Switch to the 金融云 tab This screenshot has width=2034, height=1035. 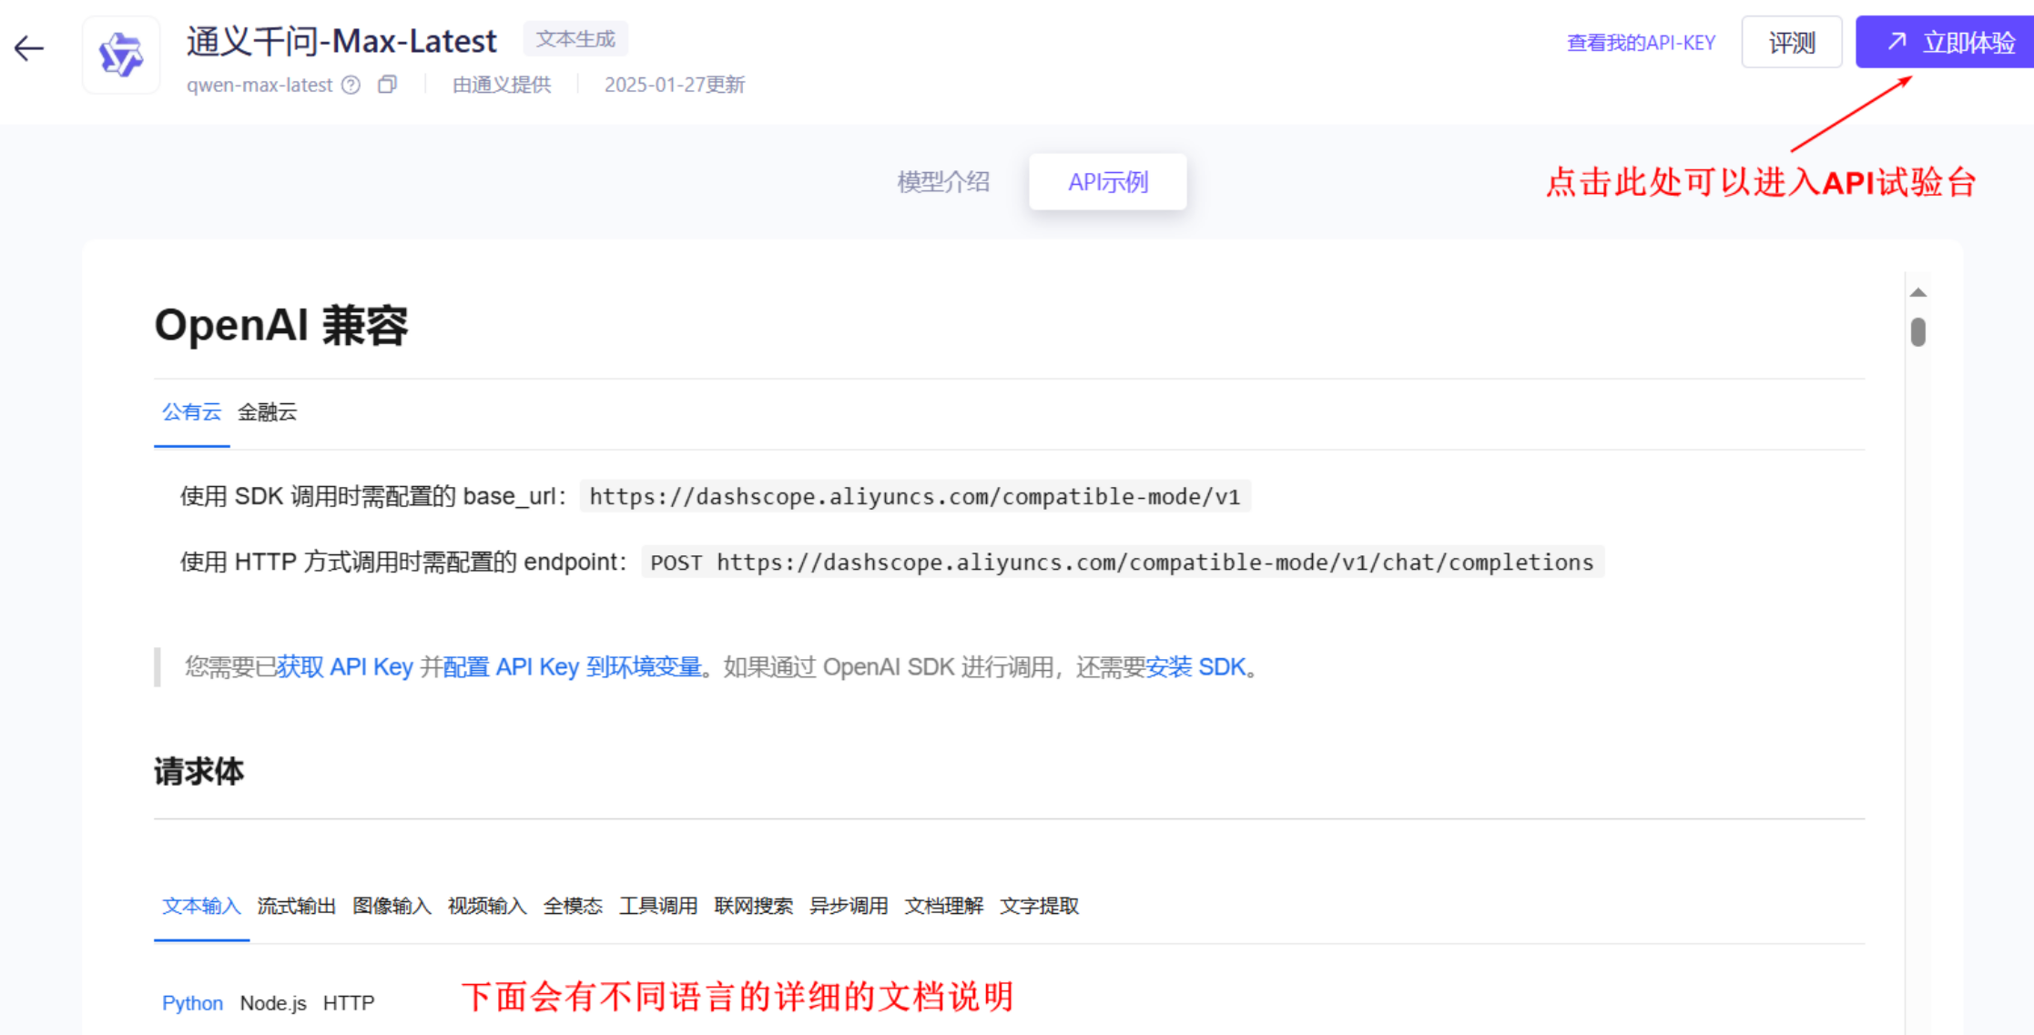click(267, 411)
